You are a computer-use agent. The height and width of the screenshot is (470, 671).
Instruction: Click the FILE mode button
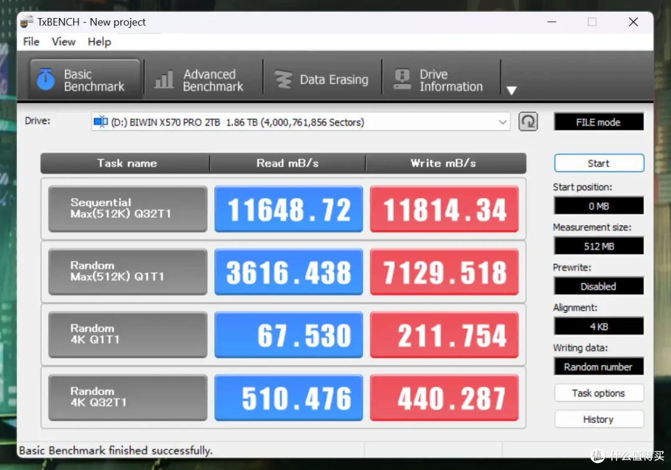pyautogui.click(x=599, y=122)
